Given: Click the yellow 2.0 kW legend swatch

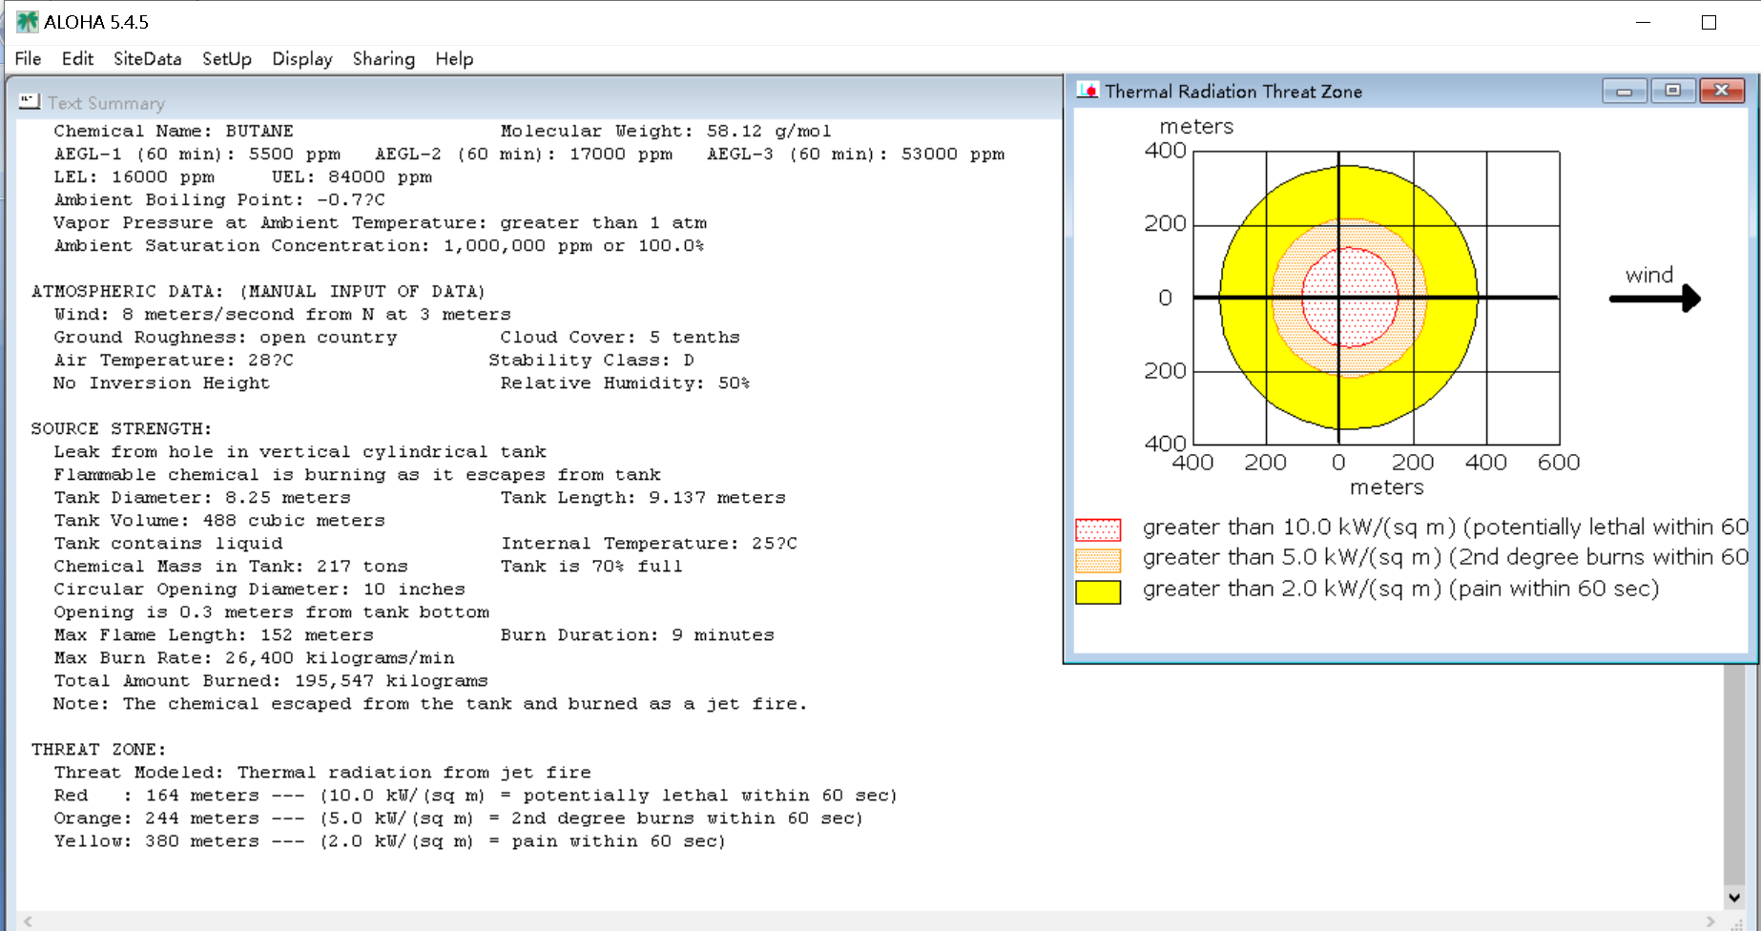Looking at the screenshot, I should [1098, 591].
